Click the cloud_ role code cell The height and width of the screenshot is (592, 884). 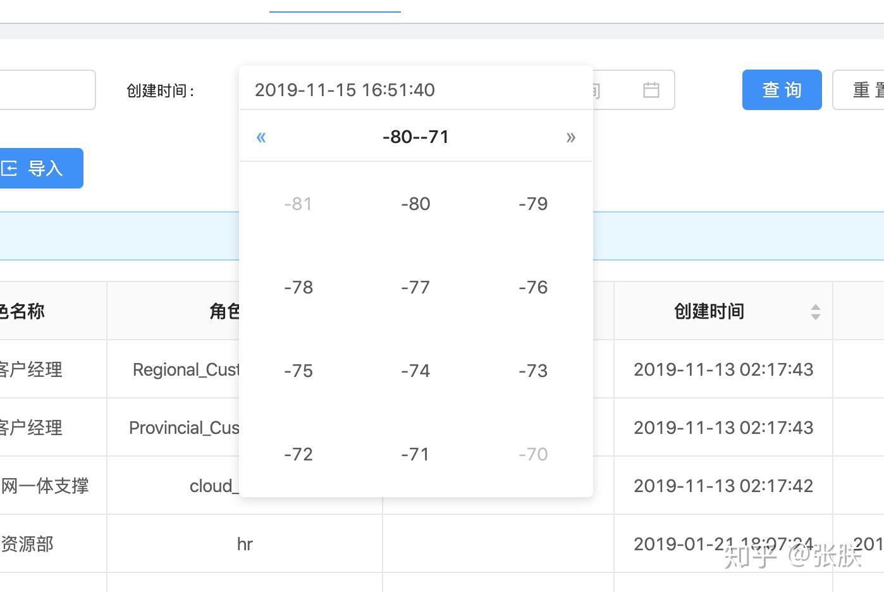(173, 486)
